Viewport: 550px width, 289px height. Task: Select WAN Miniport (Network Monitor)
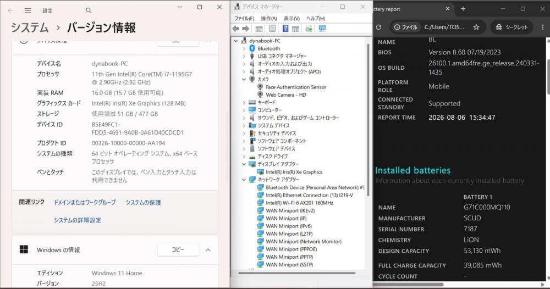(304, 241)
